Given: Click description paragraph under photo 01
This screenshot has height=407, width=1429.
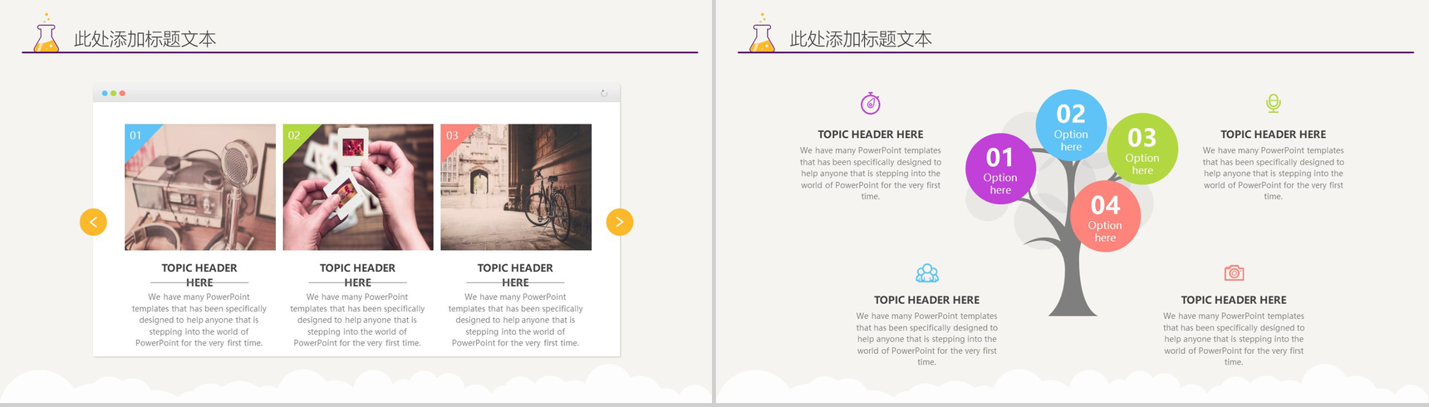Looking at the screenshot, I should pyautogui.click(x=199, y=320).
